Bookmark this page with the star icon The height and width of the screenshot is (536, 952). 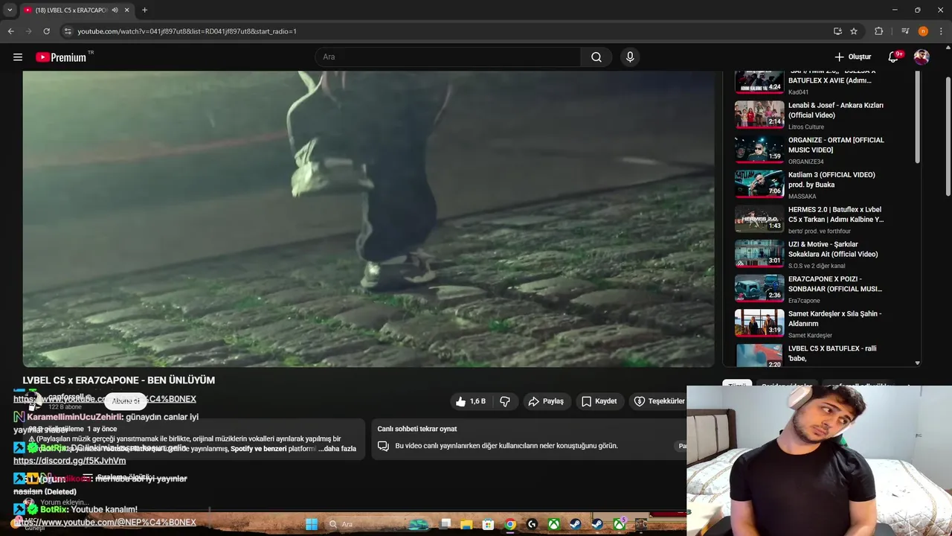[854, 31]
